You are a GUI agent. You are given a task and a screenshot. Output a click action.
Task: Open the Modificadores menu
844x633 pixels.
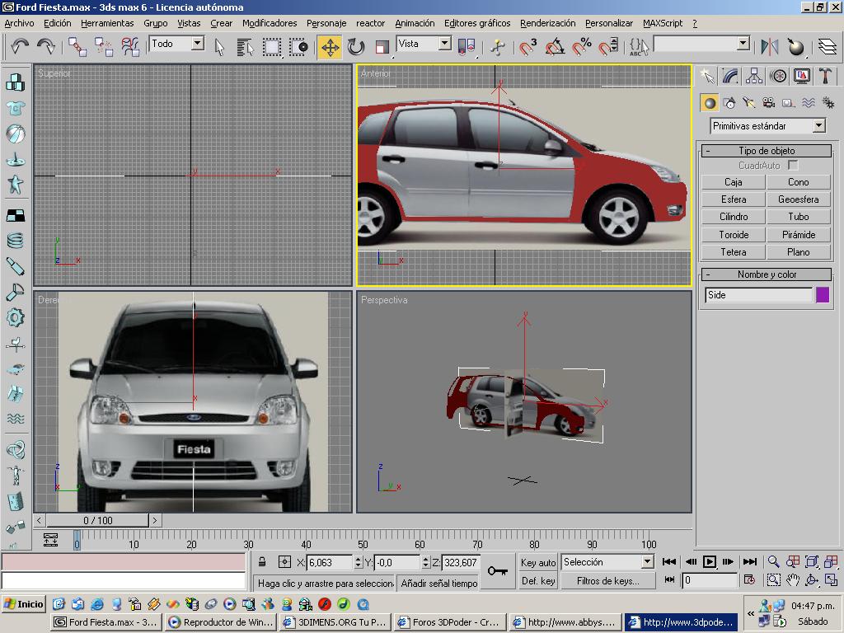pyautogui.click(x=270, y=23)
